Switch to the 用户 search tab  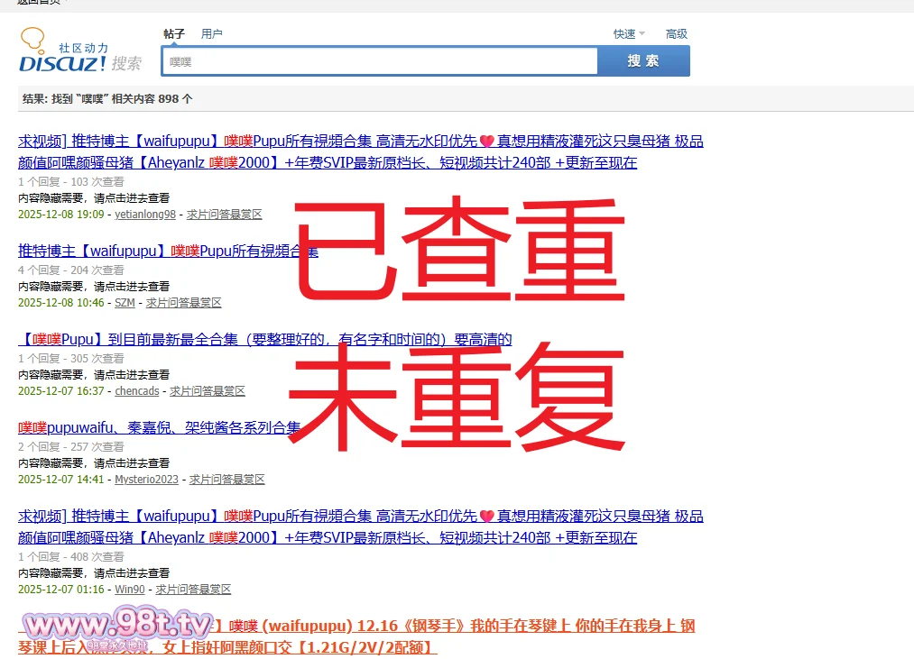211,34
